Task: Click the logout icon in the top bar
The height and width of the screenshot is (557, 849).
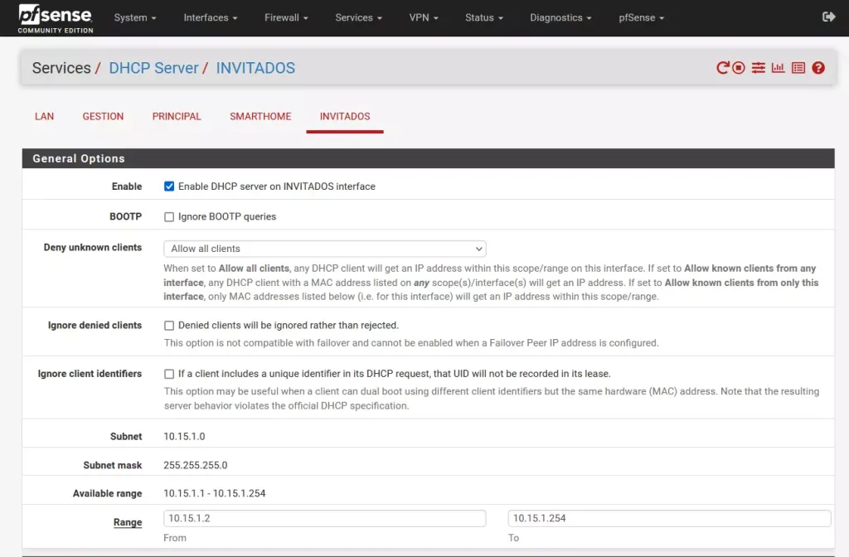Action: 828,17
